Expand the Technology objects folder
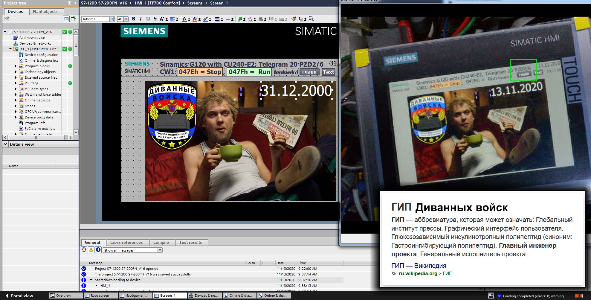 tap(16, 72)
